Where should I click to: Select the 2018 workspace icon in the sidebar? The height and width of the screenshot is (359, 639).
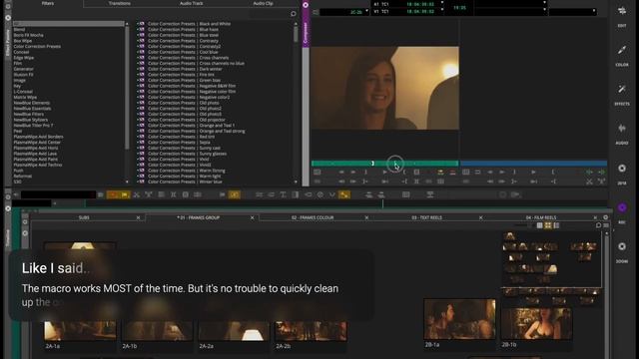tap(622, 169)
